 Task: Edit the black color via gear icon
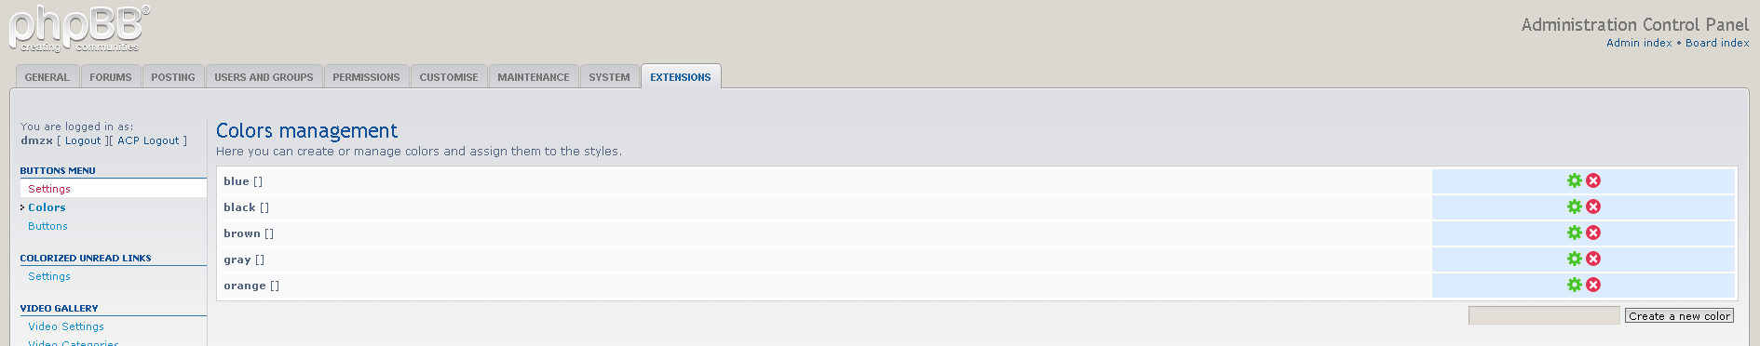[1575, 206]
